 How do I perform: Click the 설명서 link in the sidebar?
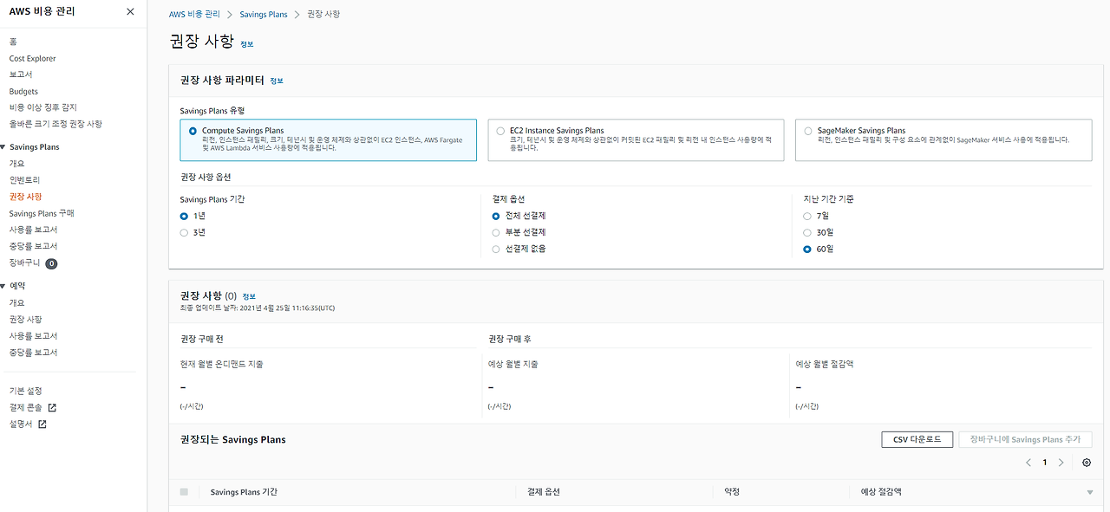[28, 424]
